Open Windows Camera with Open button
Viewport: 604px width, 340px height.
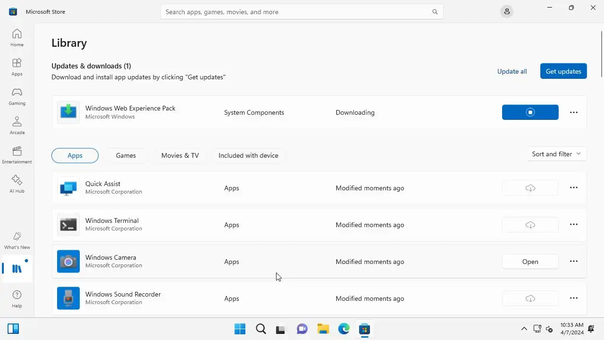(x=530, y=262)
